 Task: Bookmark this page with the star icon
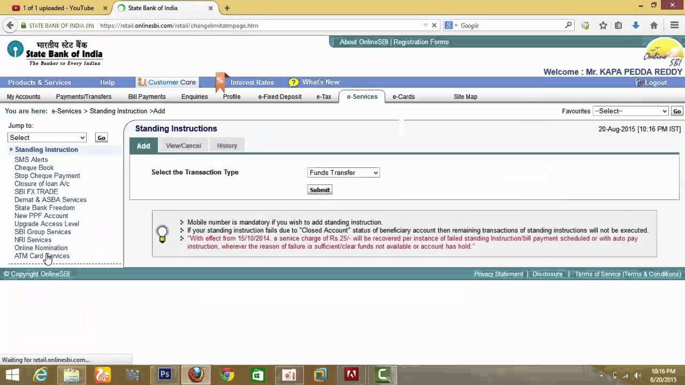603,25
